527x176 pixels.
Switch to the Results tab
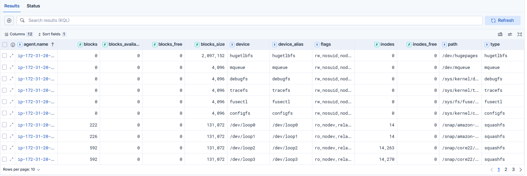(x=12, y=6)
